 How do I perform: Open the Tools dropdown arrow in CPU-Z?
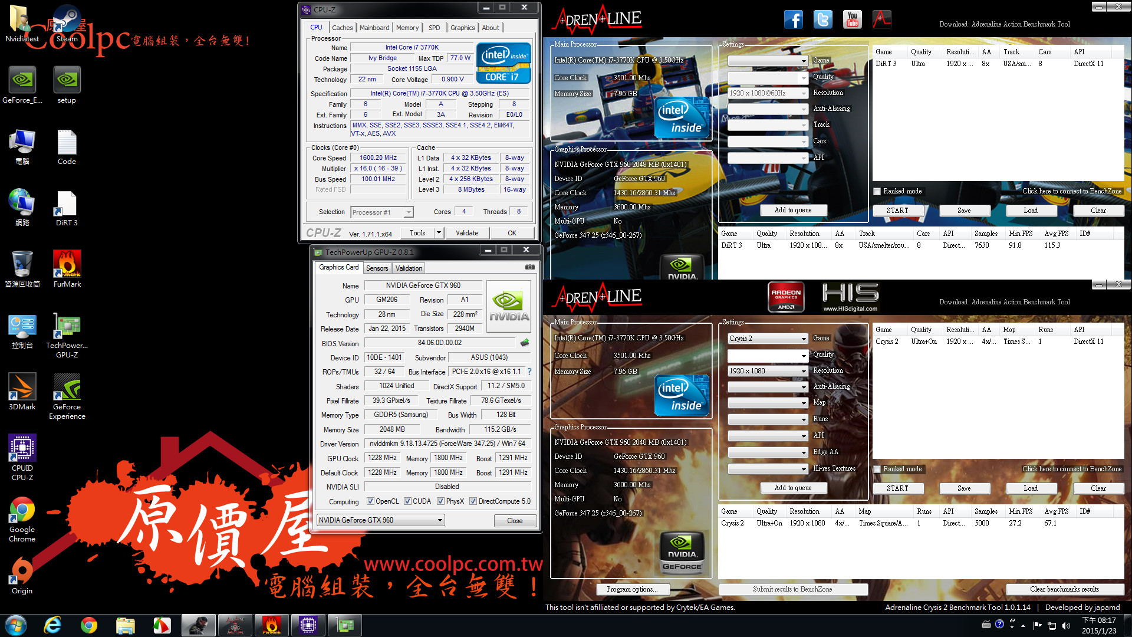439,233
